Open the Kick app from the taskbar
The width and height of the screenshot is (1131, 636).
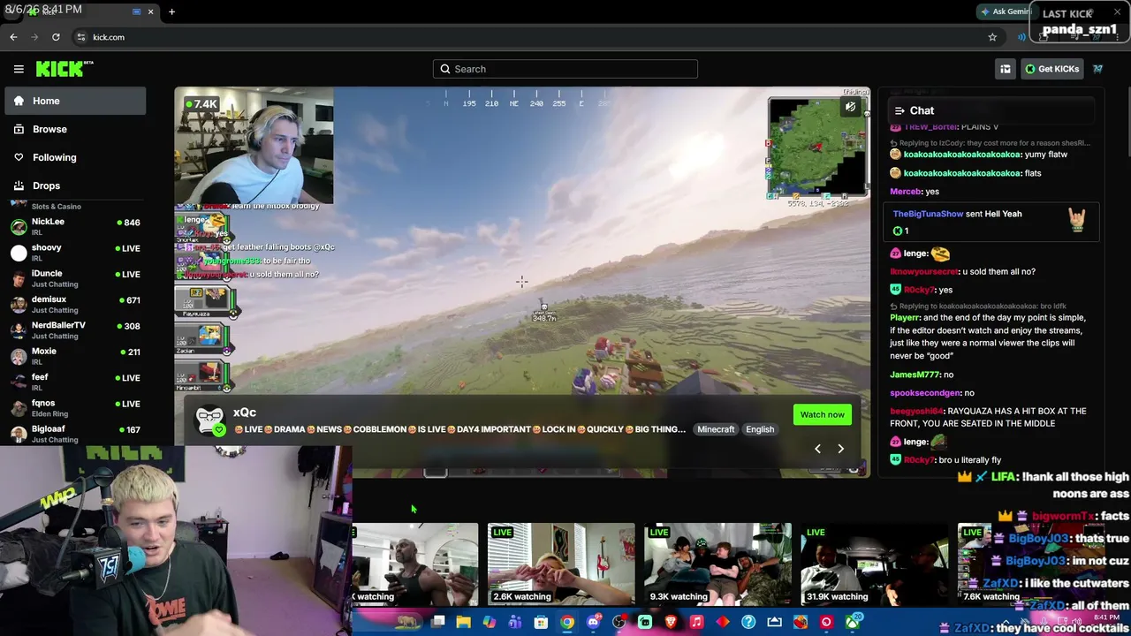point(645,622)
